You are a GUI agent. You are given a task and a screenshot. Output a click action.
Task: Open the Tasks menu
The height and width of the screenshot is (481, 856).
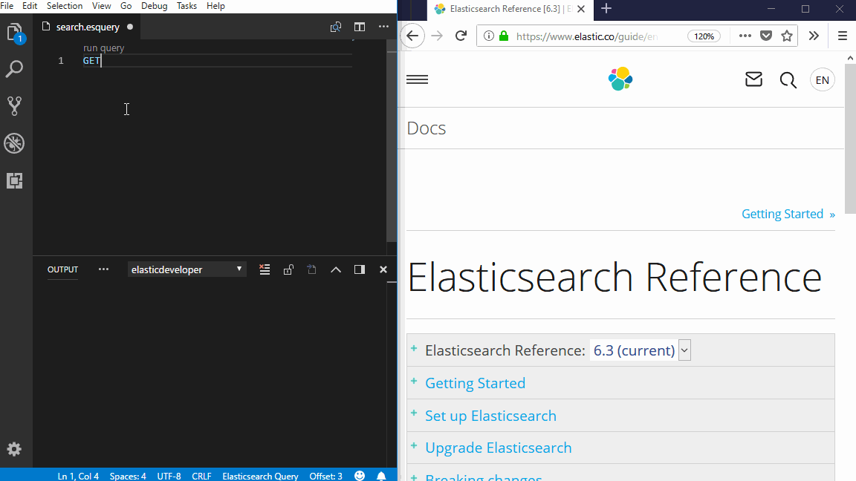tap(187, 6)
